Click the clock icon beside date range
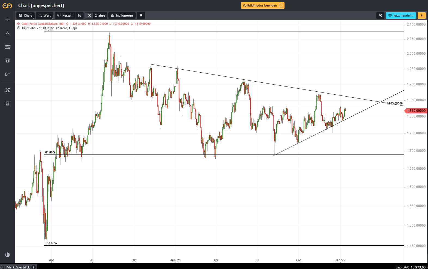Viewport: 428px width, 269px height. tap(19, 28)
